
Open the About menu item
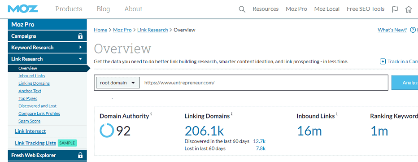(133, 9)
